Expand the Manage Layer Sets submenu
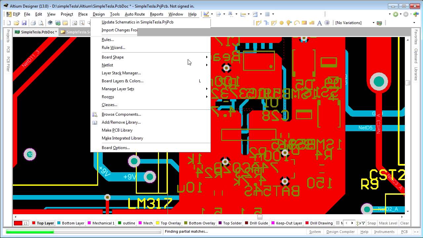 tap(150, 89)
